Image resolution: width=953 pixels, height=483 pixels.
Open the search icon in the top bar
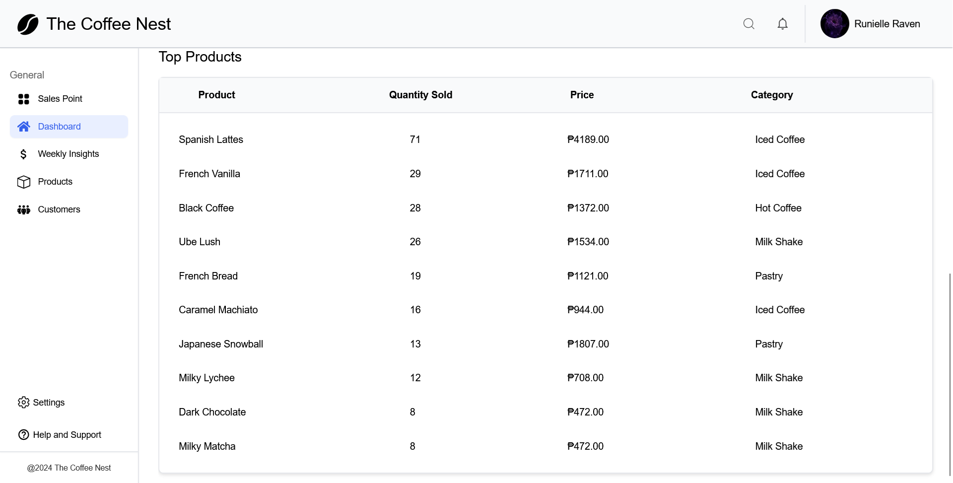tap(749, 23)
